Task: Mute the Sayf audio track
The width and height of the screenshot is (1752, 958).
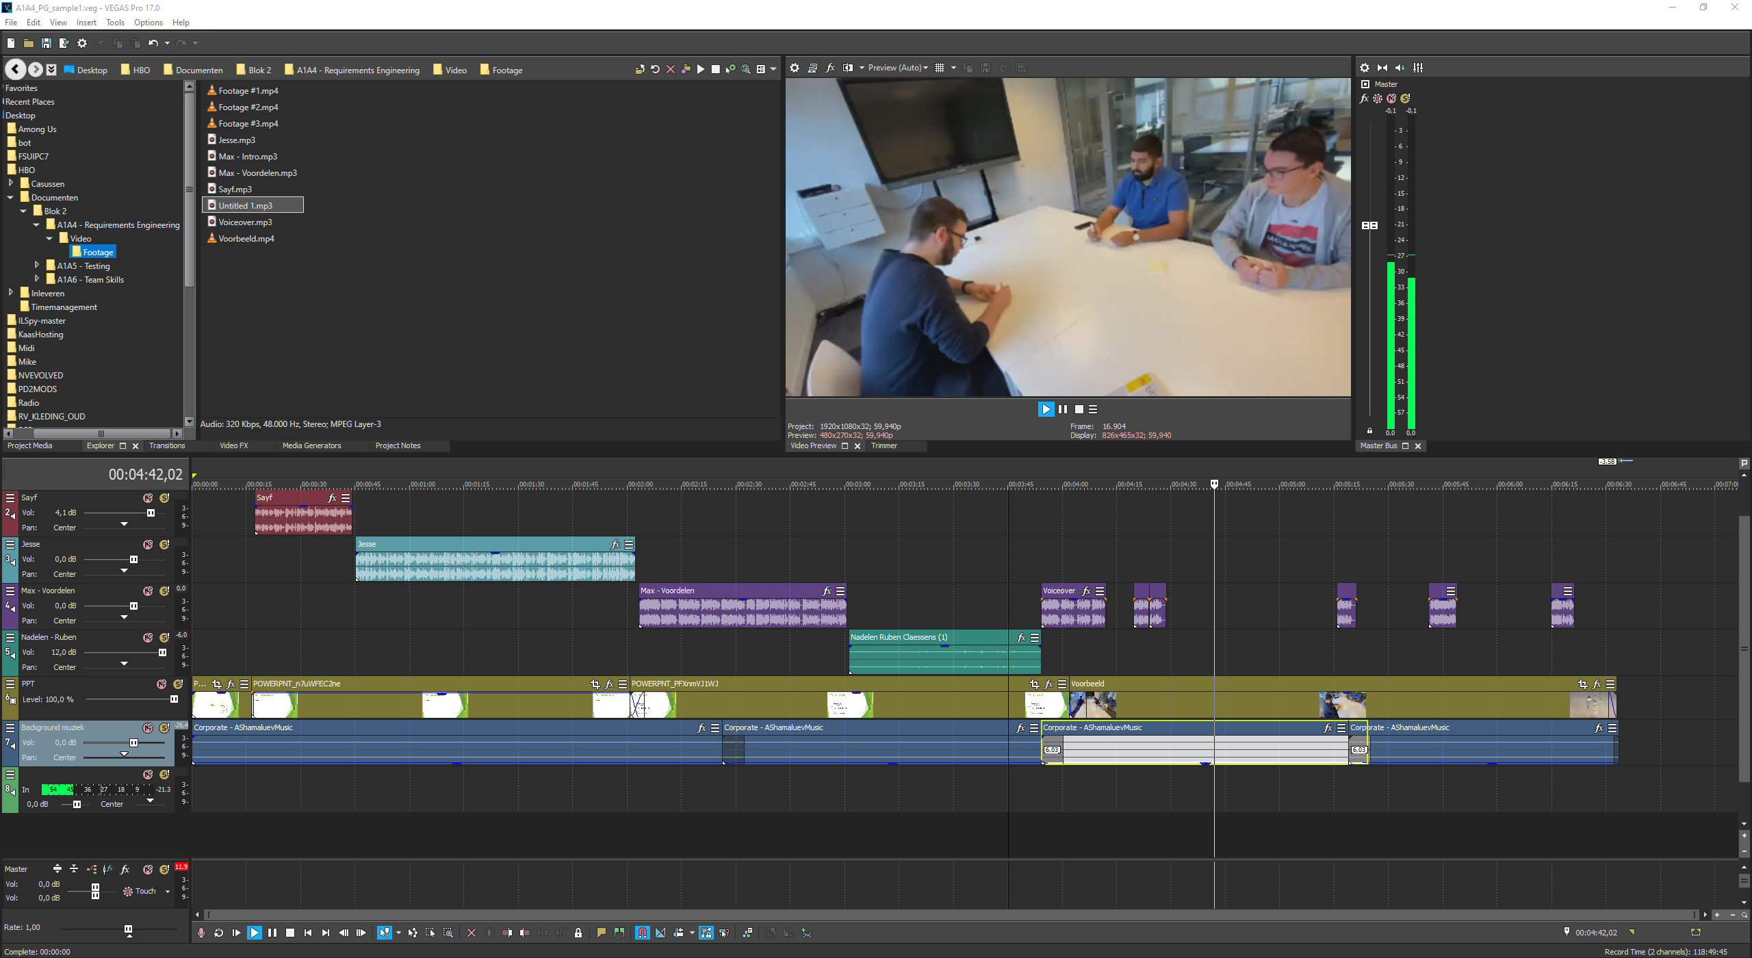Action: [x=148, y=497]
